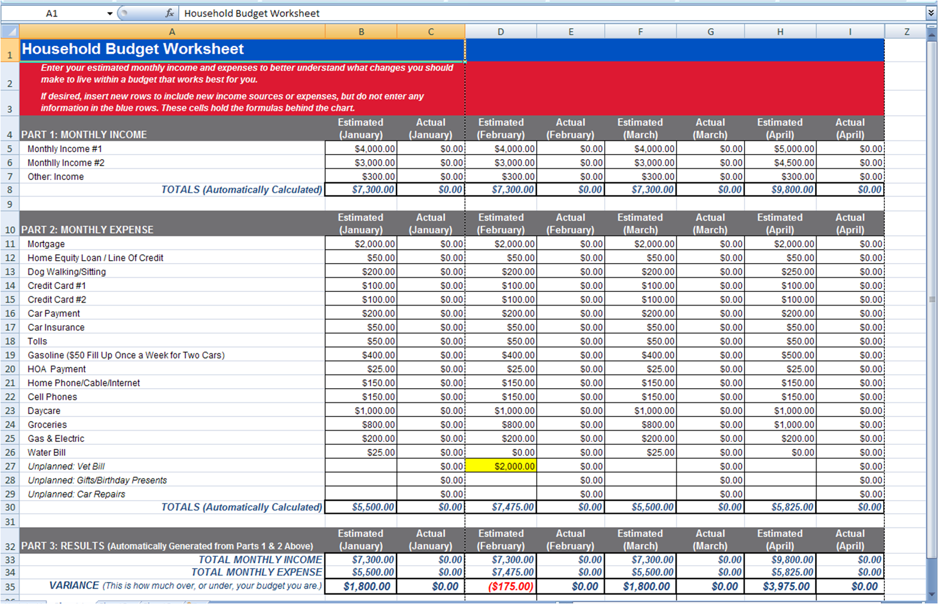Image resolution: width=938 pixels, height=604 pixels.
Task: Select the Tolls label cell
Action: (x=172, y=341)
